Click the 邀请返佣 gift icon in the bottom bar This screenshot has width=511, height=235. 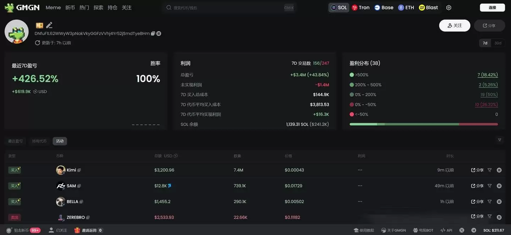click(x=77, y=230)
